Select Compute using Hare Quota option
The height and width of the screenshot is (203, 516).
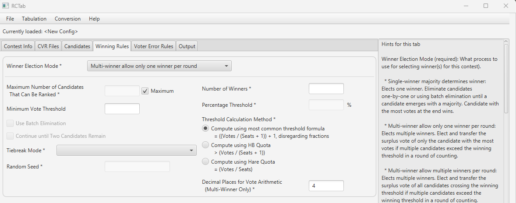[x=205, y=161]
